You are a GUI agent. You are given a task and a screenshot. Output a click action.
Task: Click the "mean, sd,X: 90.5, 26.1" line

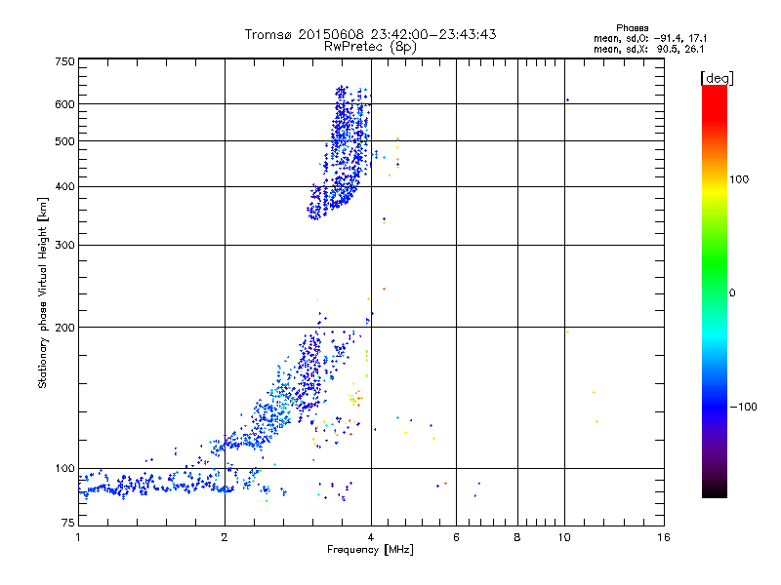[x=648, y=49]
